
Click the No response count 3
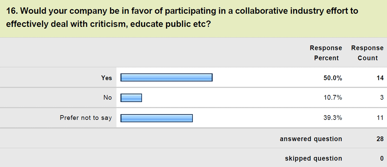tap(382, 98)
